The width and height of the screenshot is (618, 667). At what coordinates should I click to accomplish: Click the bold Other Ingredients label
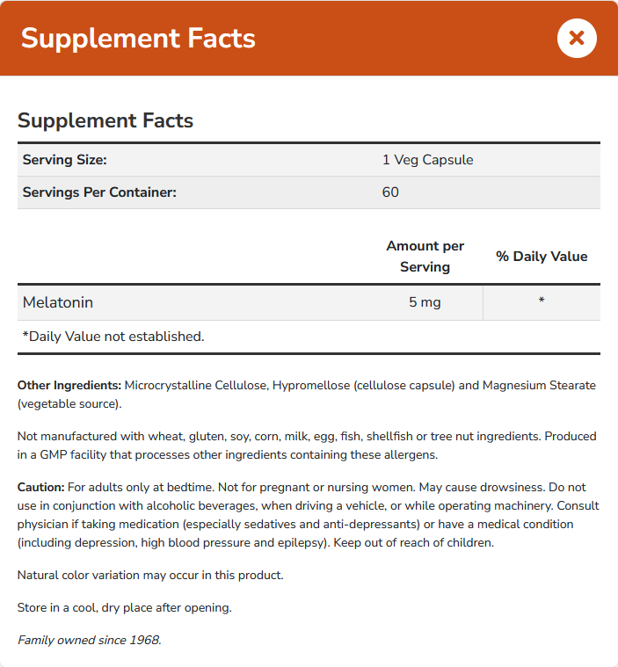click(69, 385)
